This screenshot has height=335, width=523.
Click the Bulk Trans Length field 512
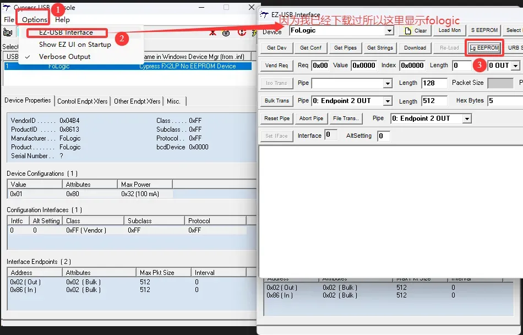tap(434, 101)
